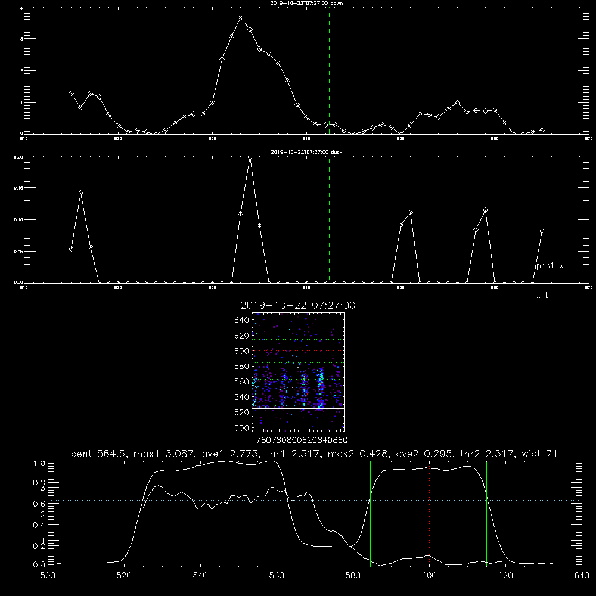Click the '540' y-axis label beside the spectrogram image
Image resolution: width=596 pixels, height=596 pixels.
242,397
